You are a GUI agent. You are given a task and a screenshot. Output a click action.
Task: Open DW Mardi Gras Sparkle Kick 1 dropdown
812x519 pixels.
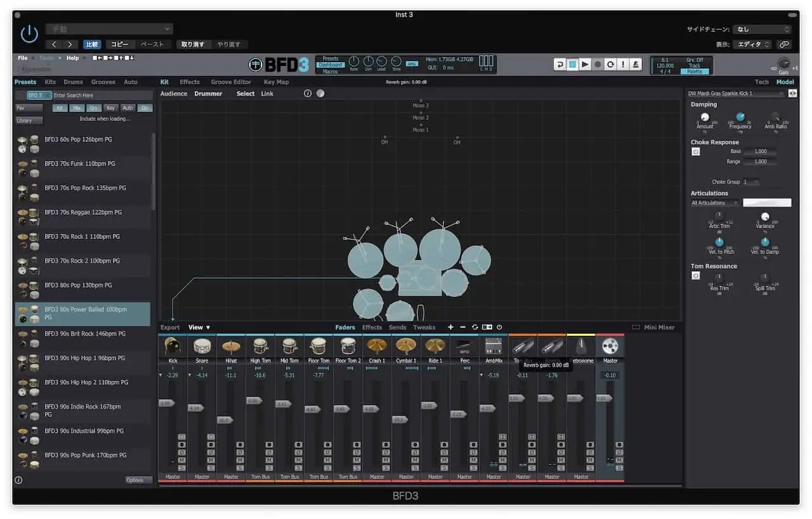click(x=737, y=93)
